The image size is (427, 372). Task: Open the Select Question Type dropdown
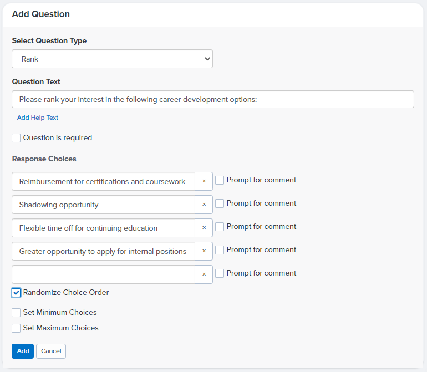pos(112,59)
